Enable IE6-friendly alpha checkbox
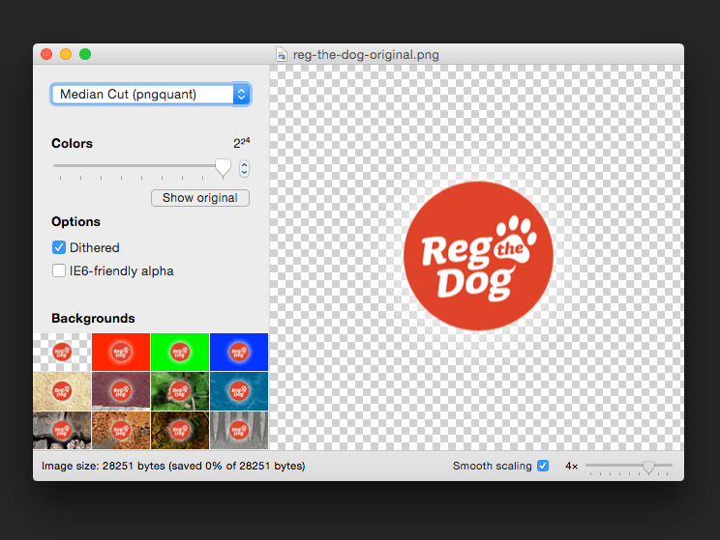This screenshot has width=720, height=540. [x=59, y=270]
